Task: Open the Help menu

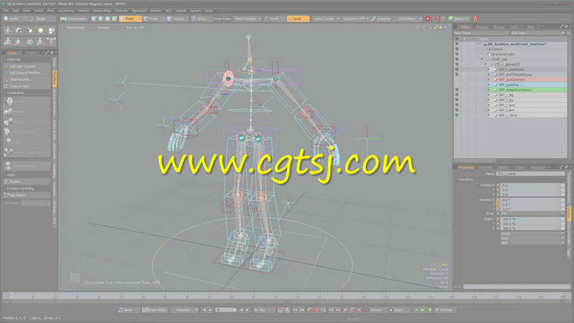Action: (x=209, y=11)
